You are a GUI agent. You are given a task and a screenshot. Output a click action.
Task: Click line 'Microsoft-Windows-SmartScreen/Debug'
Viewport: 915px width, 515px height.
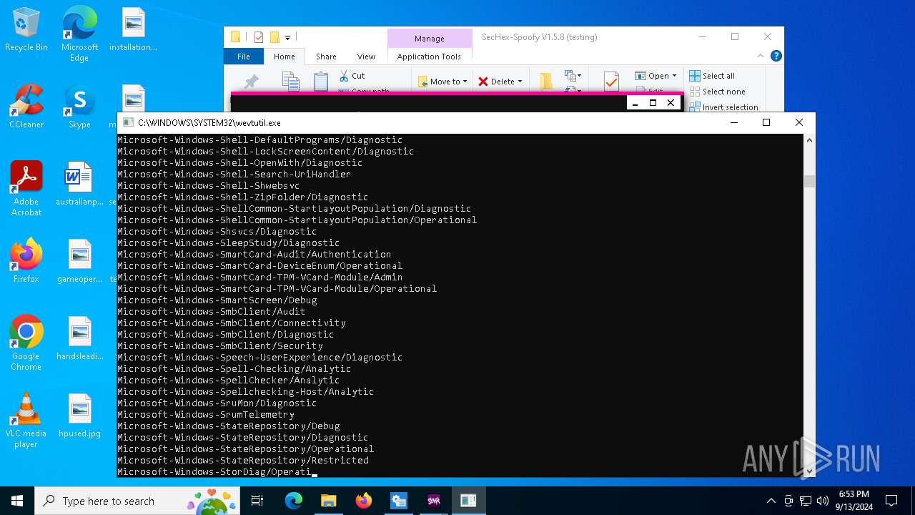(x=217, y=300)
